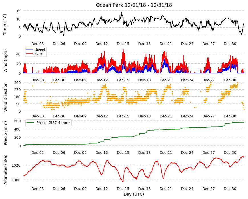Click the Day (UTC) x-axis label
This screenshot has height=199, width=248.
134,194
